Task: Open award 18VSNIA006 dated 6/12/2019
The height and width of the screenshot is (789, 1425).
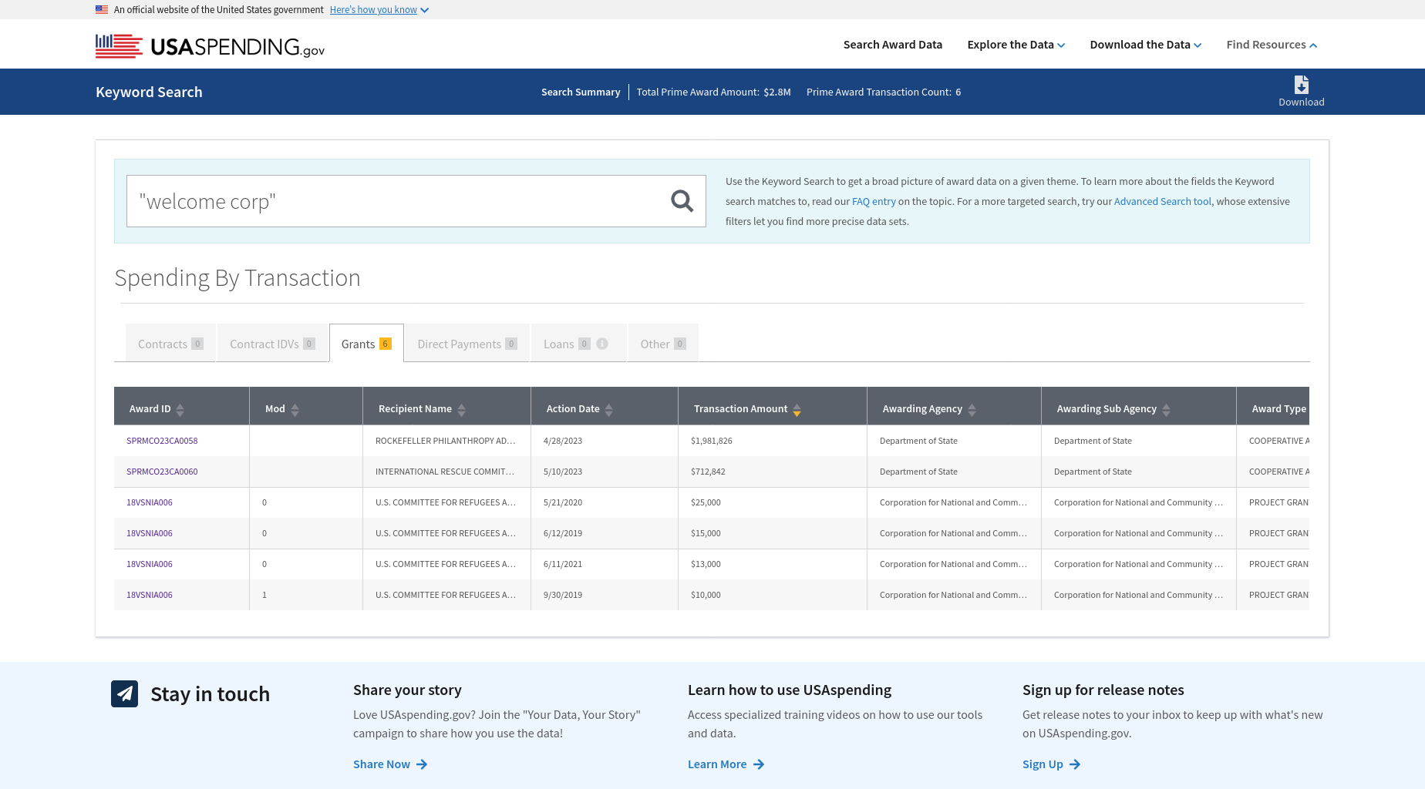Action: coord(150,533)
